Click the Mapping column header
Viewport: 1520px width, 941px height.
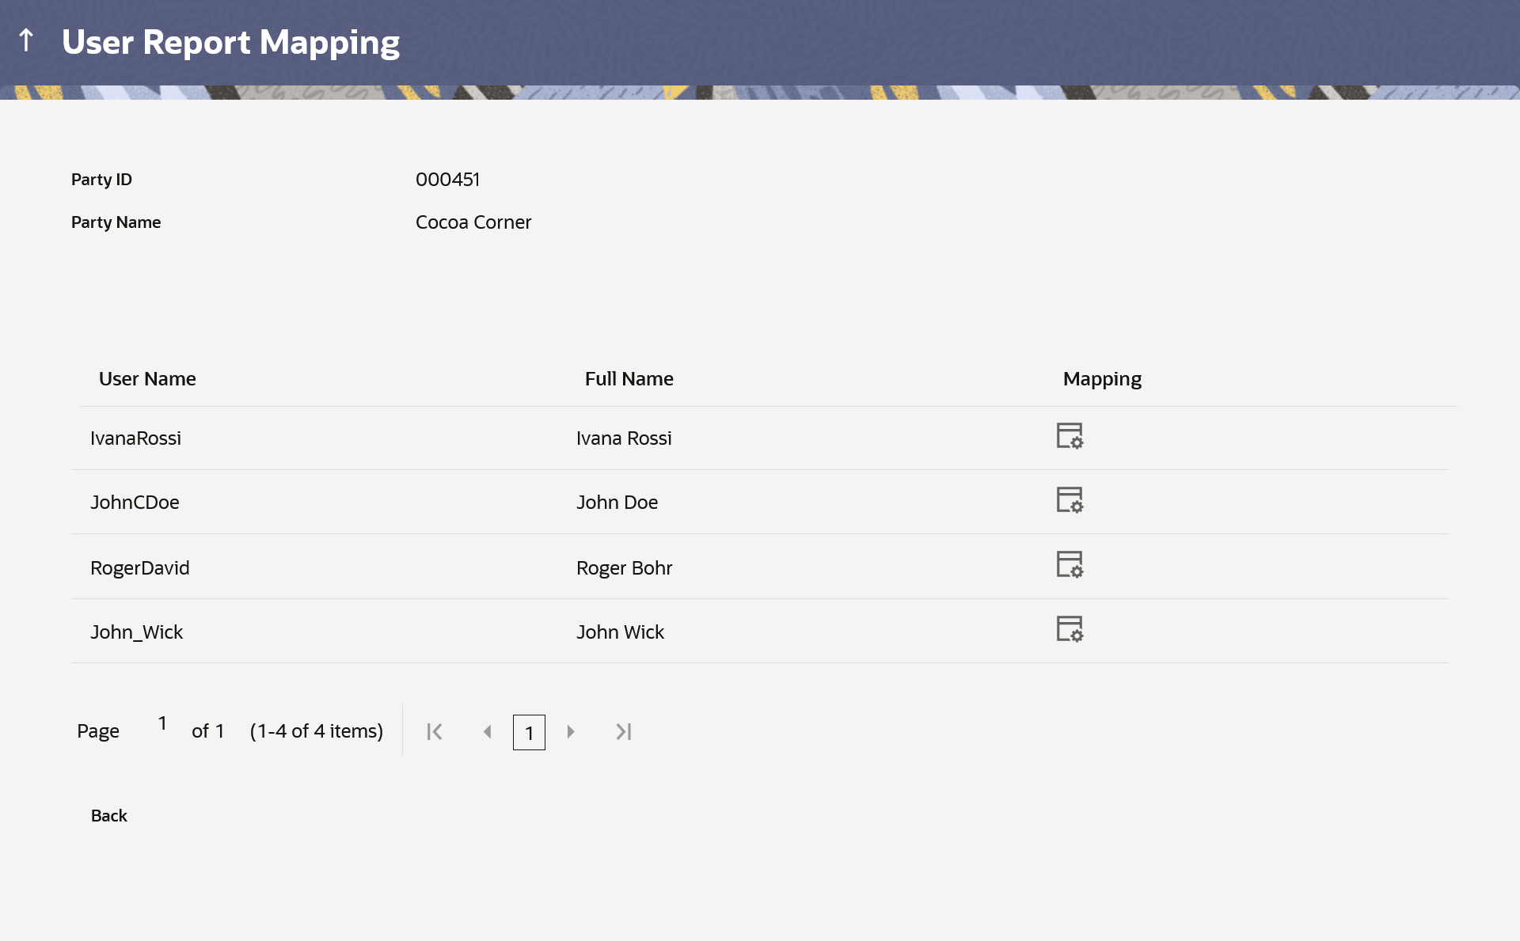coord(1101,379)
